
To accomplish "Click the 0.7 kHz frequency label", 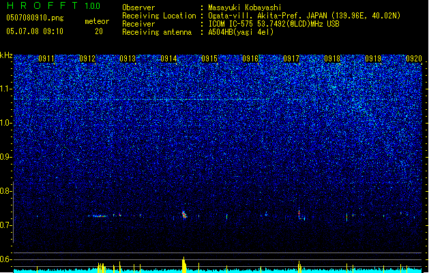I will [6, 225].
